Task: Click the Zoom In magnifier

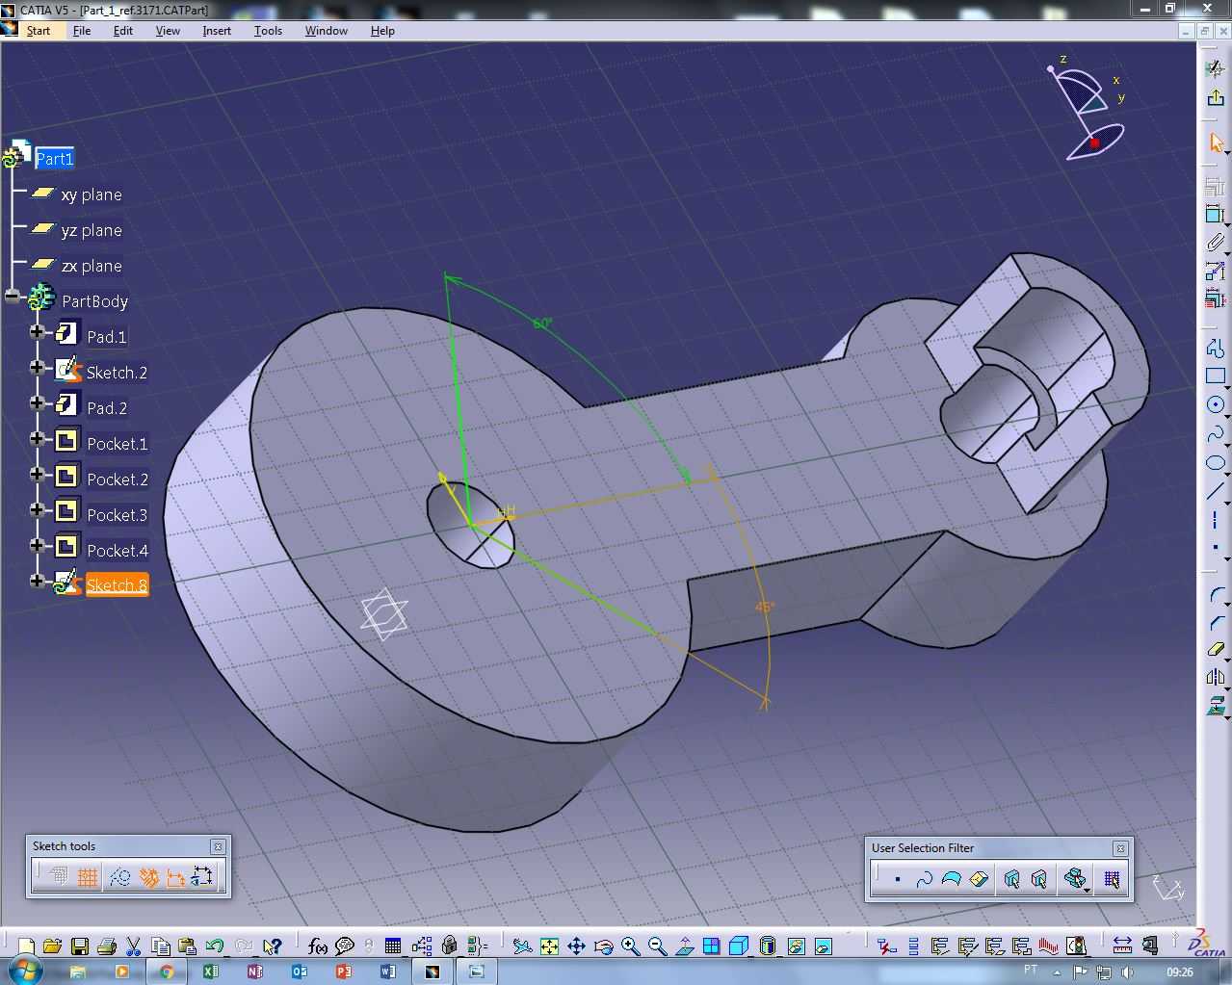Action: point(631,946)
